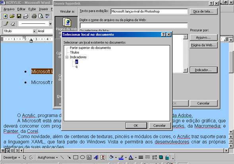Insert a Text Box from drawing toolbar

pos(89,157)
